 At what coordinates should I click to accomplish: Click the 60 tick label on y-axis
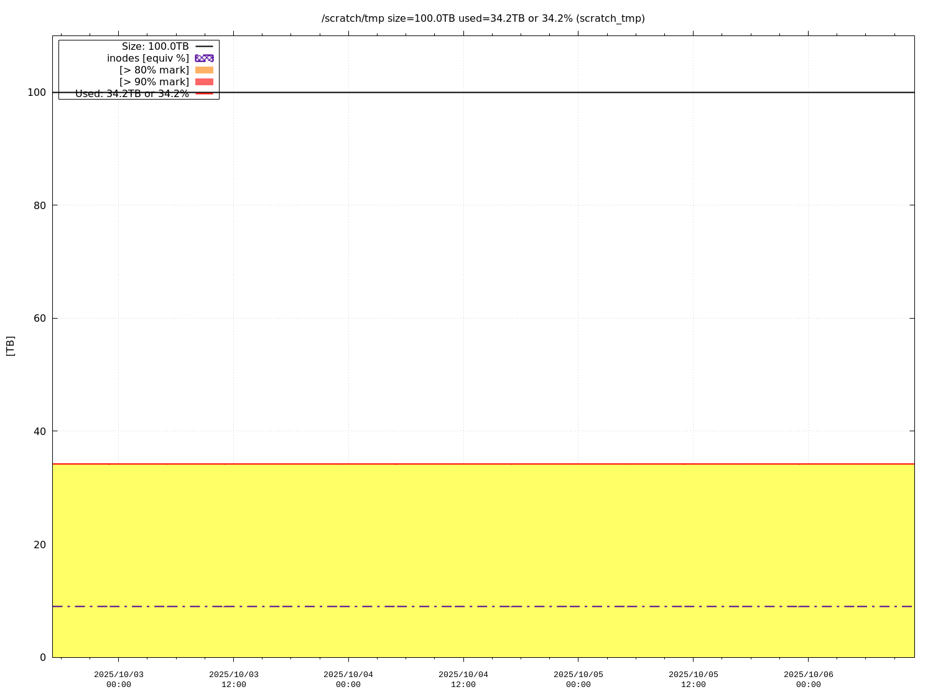(x=39, y=318)
